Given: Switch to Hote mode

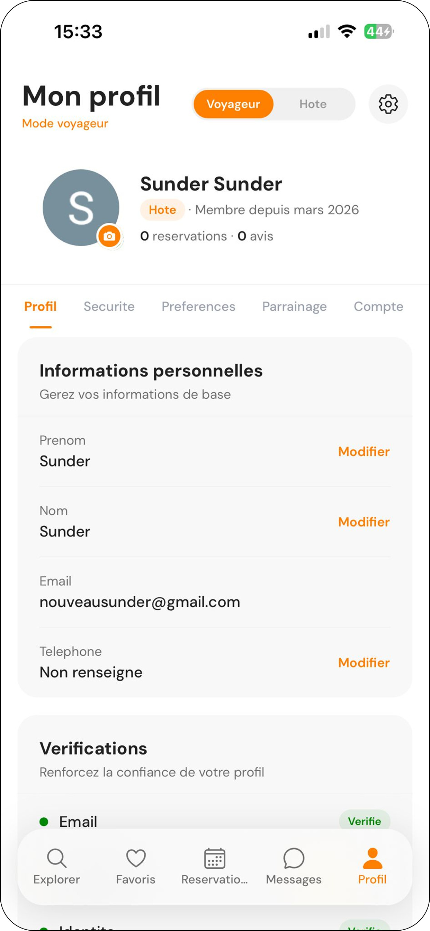Looking at the screenshot, I should tap(313, 104).
